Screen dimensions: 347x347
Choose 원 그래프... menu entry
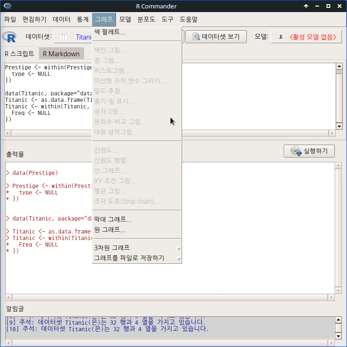(x=137, y=230)
